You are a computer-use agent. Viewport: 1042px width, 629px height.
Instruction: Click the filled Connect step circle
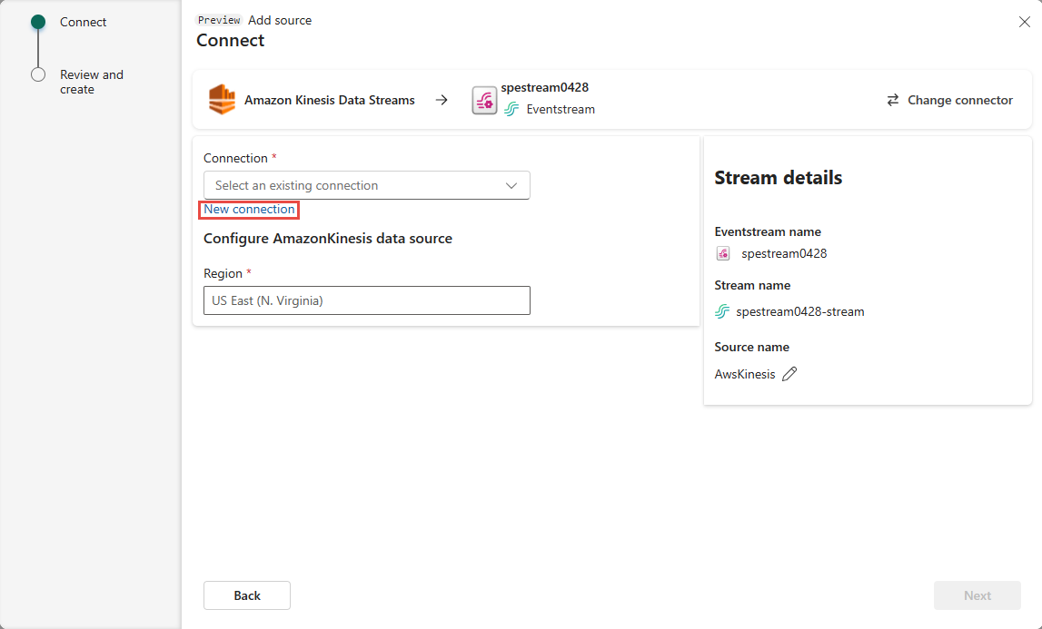click(37, 21)
